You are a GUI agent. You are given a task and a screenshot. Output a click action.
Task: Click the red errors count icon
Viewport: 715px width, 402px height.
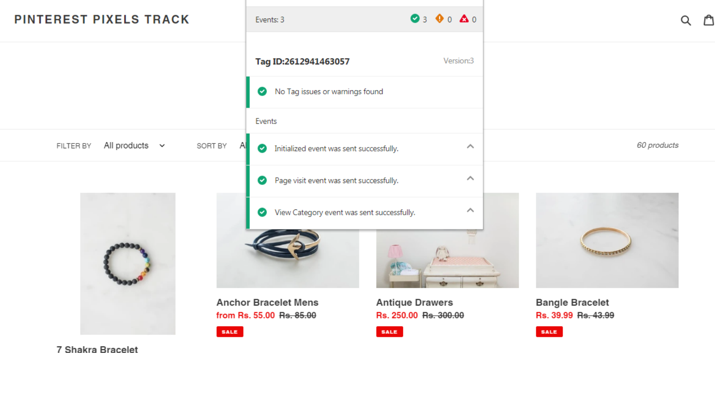click(464, 19)
